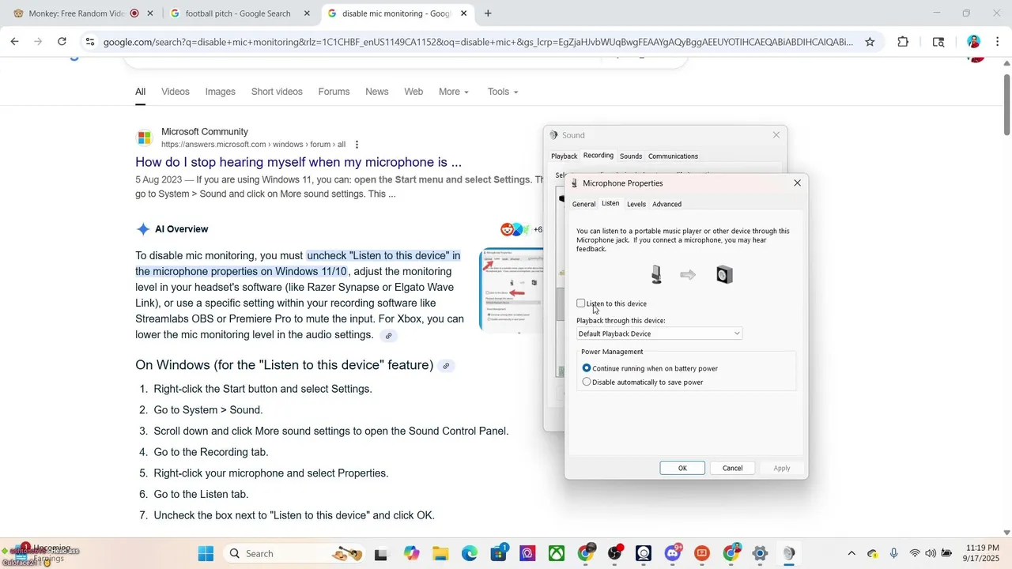Open the Advanced tab in Microphone Properties
The width and height of the screenshot is (1012, 569).
click(x=666, y=204)
